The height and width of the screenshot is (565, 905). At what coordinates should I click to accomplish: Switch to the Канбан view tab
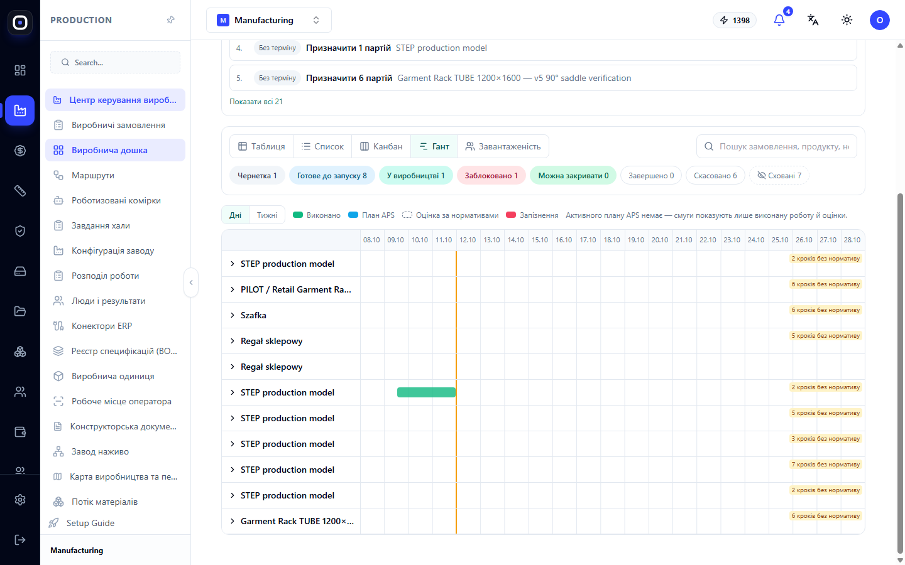pyautogui.click(x=381, y=146)
